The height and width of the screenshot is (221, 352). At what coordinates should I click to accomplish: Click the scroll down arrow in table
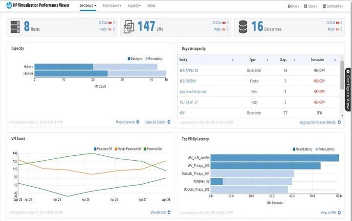click(x=342, y=116)
